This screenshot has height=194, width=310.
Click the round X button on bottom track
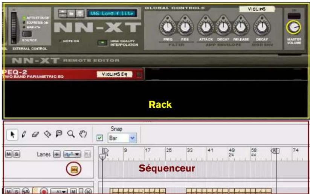coord(89,191)
